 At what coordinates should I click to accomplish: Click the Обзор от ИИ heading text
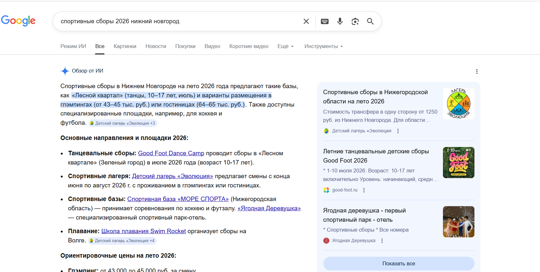[x=88, y=71]
